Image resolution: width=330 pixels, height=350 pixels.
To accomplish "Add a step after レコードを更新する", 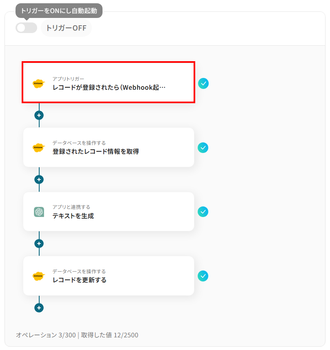I will pos(39,308).
